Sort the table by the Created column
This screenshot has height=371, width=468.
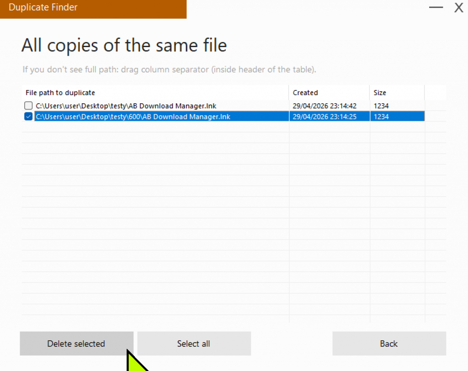[305, 92]
